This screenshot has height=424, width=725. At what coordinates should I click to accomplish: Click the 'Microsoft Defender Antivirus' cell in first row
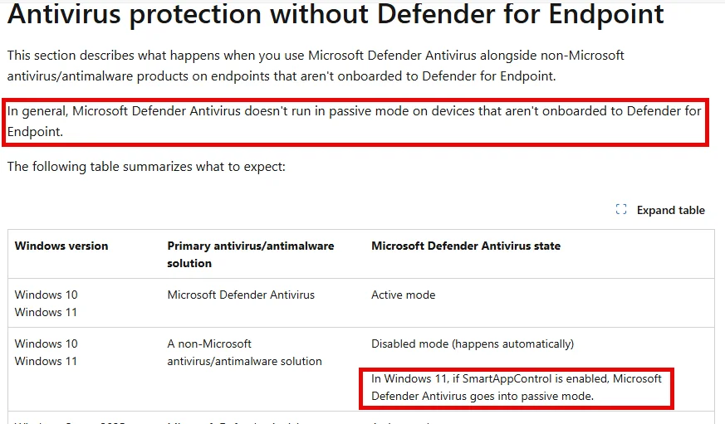pyautogui.click(x=241, y=295)
